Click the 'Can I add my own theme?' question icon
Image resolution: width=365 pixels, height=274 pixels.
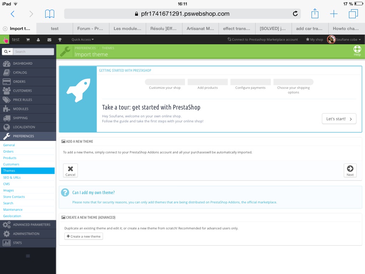pos(65,192)
